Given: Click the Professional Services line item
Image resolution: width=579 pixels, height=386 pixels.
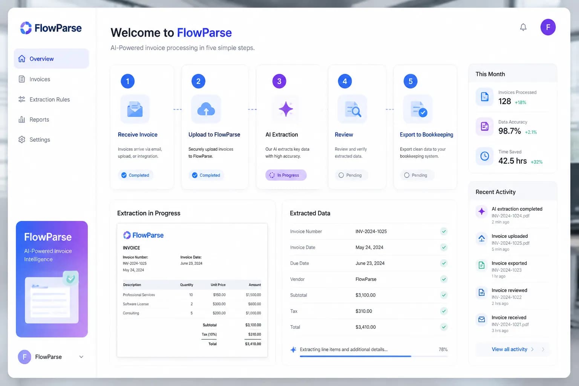Looking at the screenshot, I should click(192, 295).
